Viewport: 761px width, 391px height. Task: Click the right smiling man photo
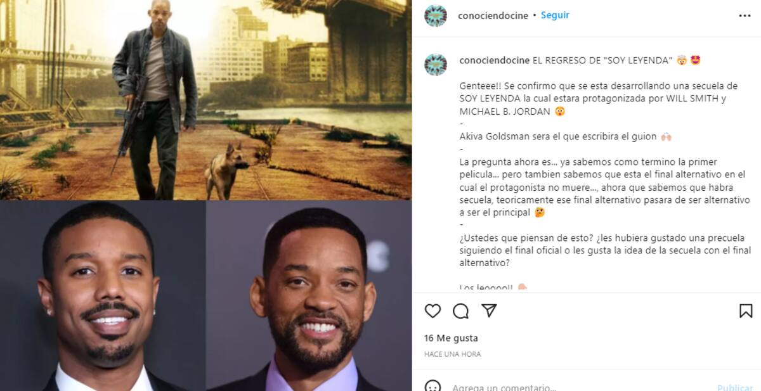pyautogui.click(x=309, y=296)
